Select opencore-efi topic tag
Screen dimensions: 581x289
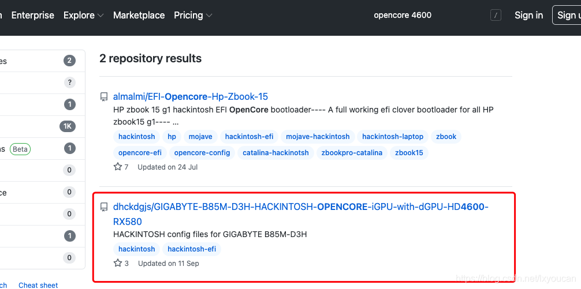coord(140,152)
